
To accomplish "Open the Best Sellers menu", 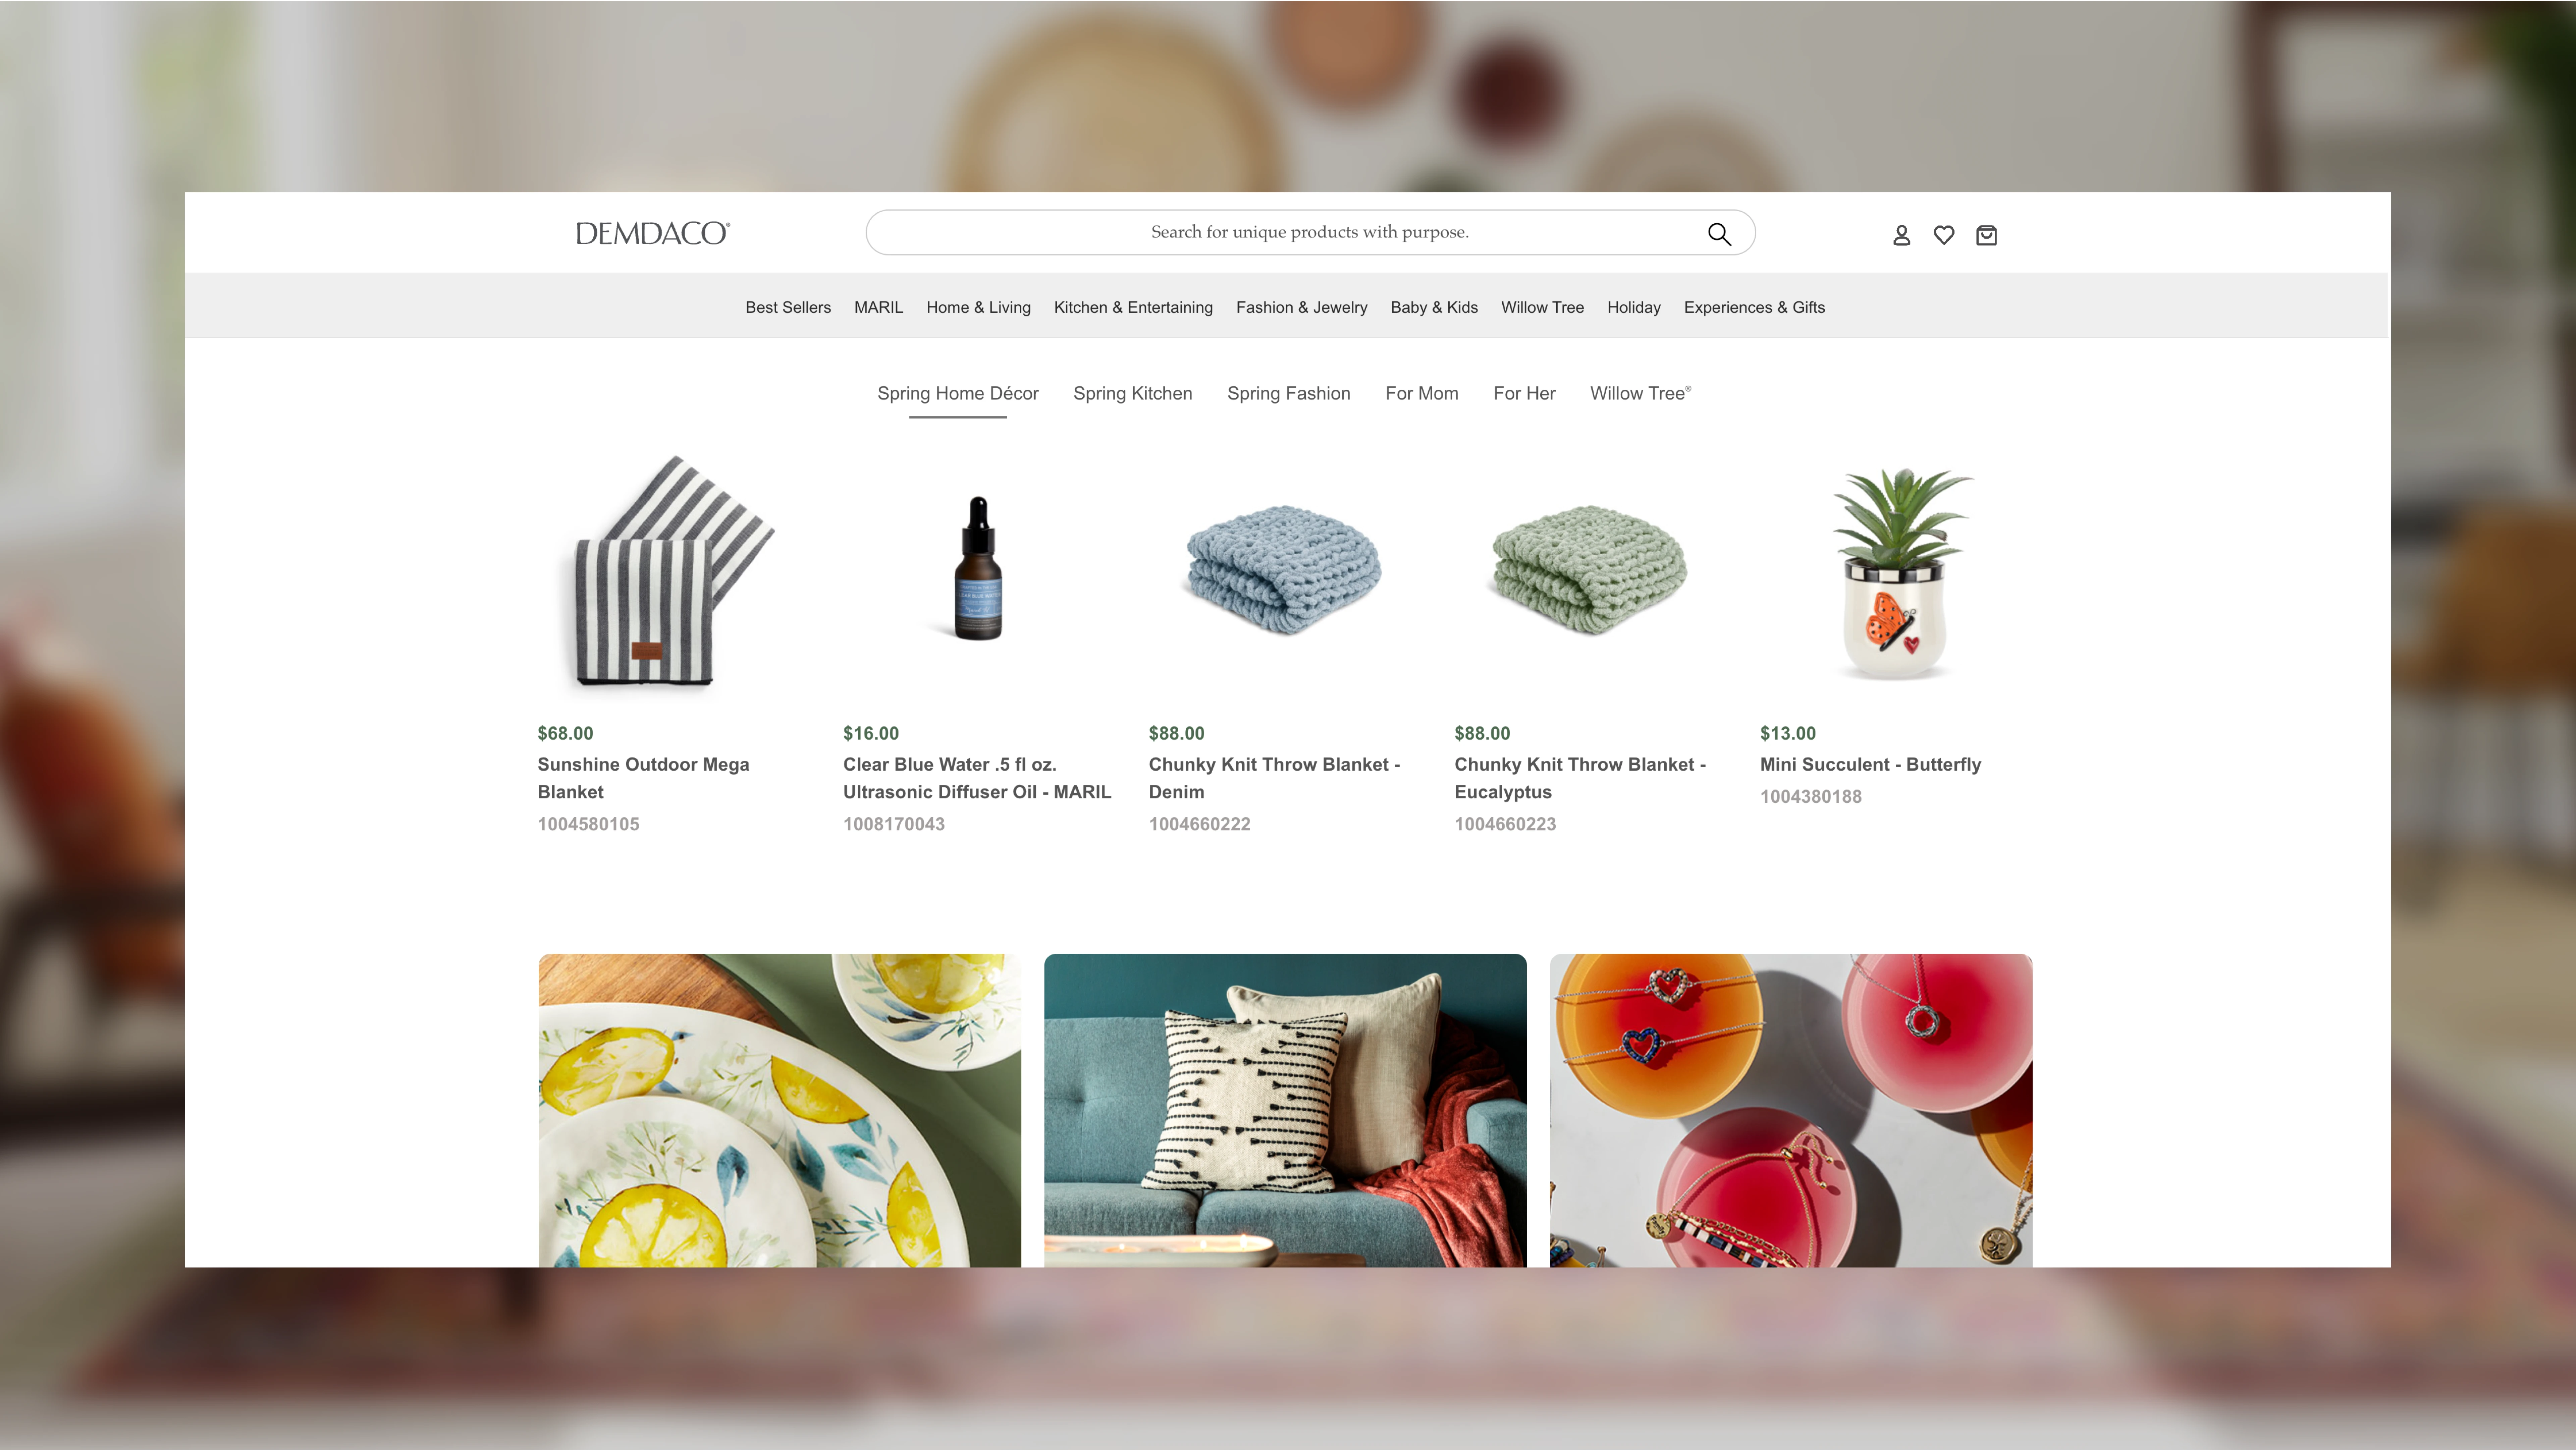I will [788, 307].
